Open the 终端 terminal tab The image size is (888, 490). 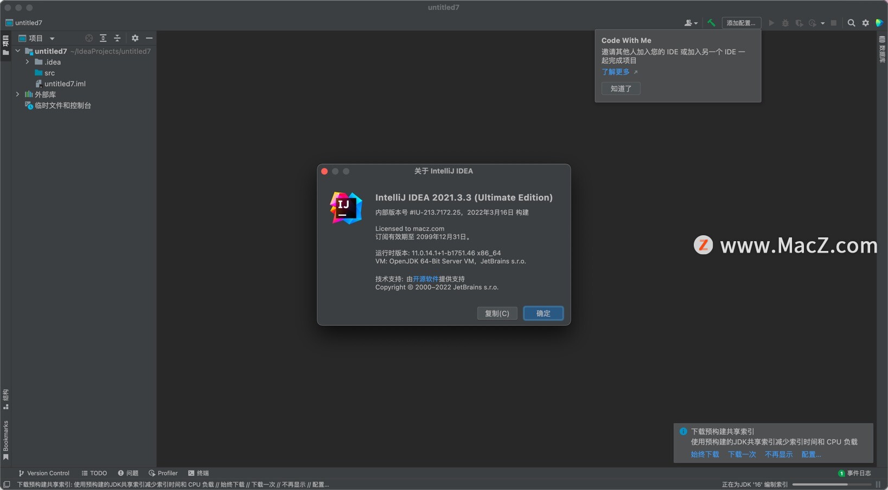[x=198, y=473]
